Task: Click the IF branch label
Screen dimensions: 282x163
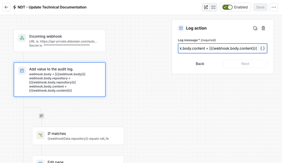Action: (41, 116)
